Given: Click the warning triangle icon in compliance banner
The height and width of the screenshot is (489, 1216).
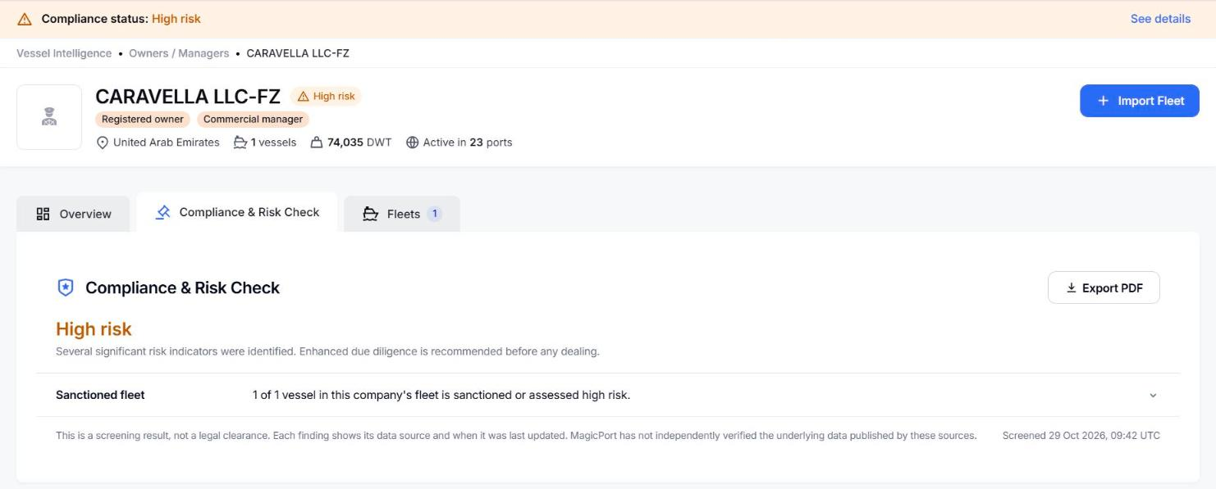Looking at the screenshot, I should point(25,19).
